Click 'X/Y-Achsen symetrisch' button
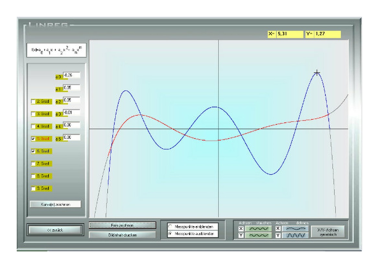The image size is (379, 268). point(328,232)
